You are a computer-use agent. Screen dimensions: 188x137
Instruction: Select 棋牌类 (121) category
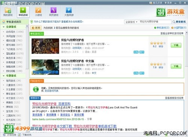coord(13,103)
